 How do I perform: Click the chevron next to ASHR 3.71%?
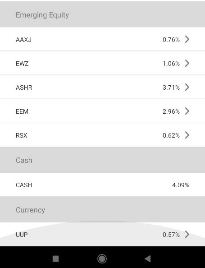point(187,87)
